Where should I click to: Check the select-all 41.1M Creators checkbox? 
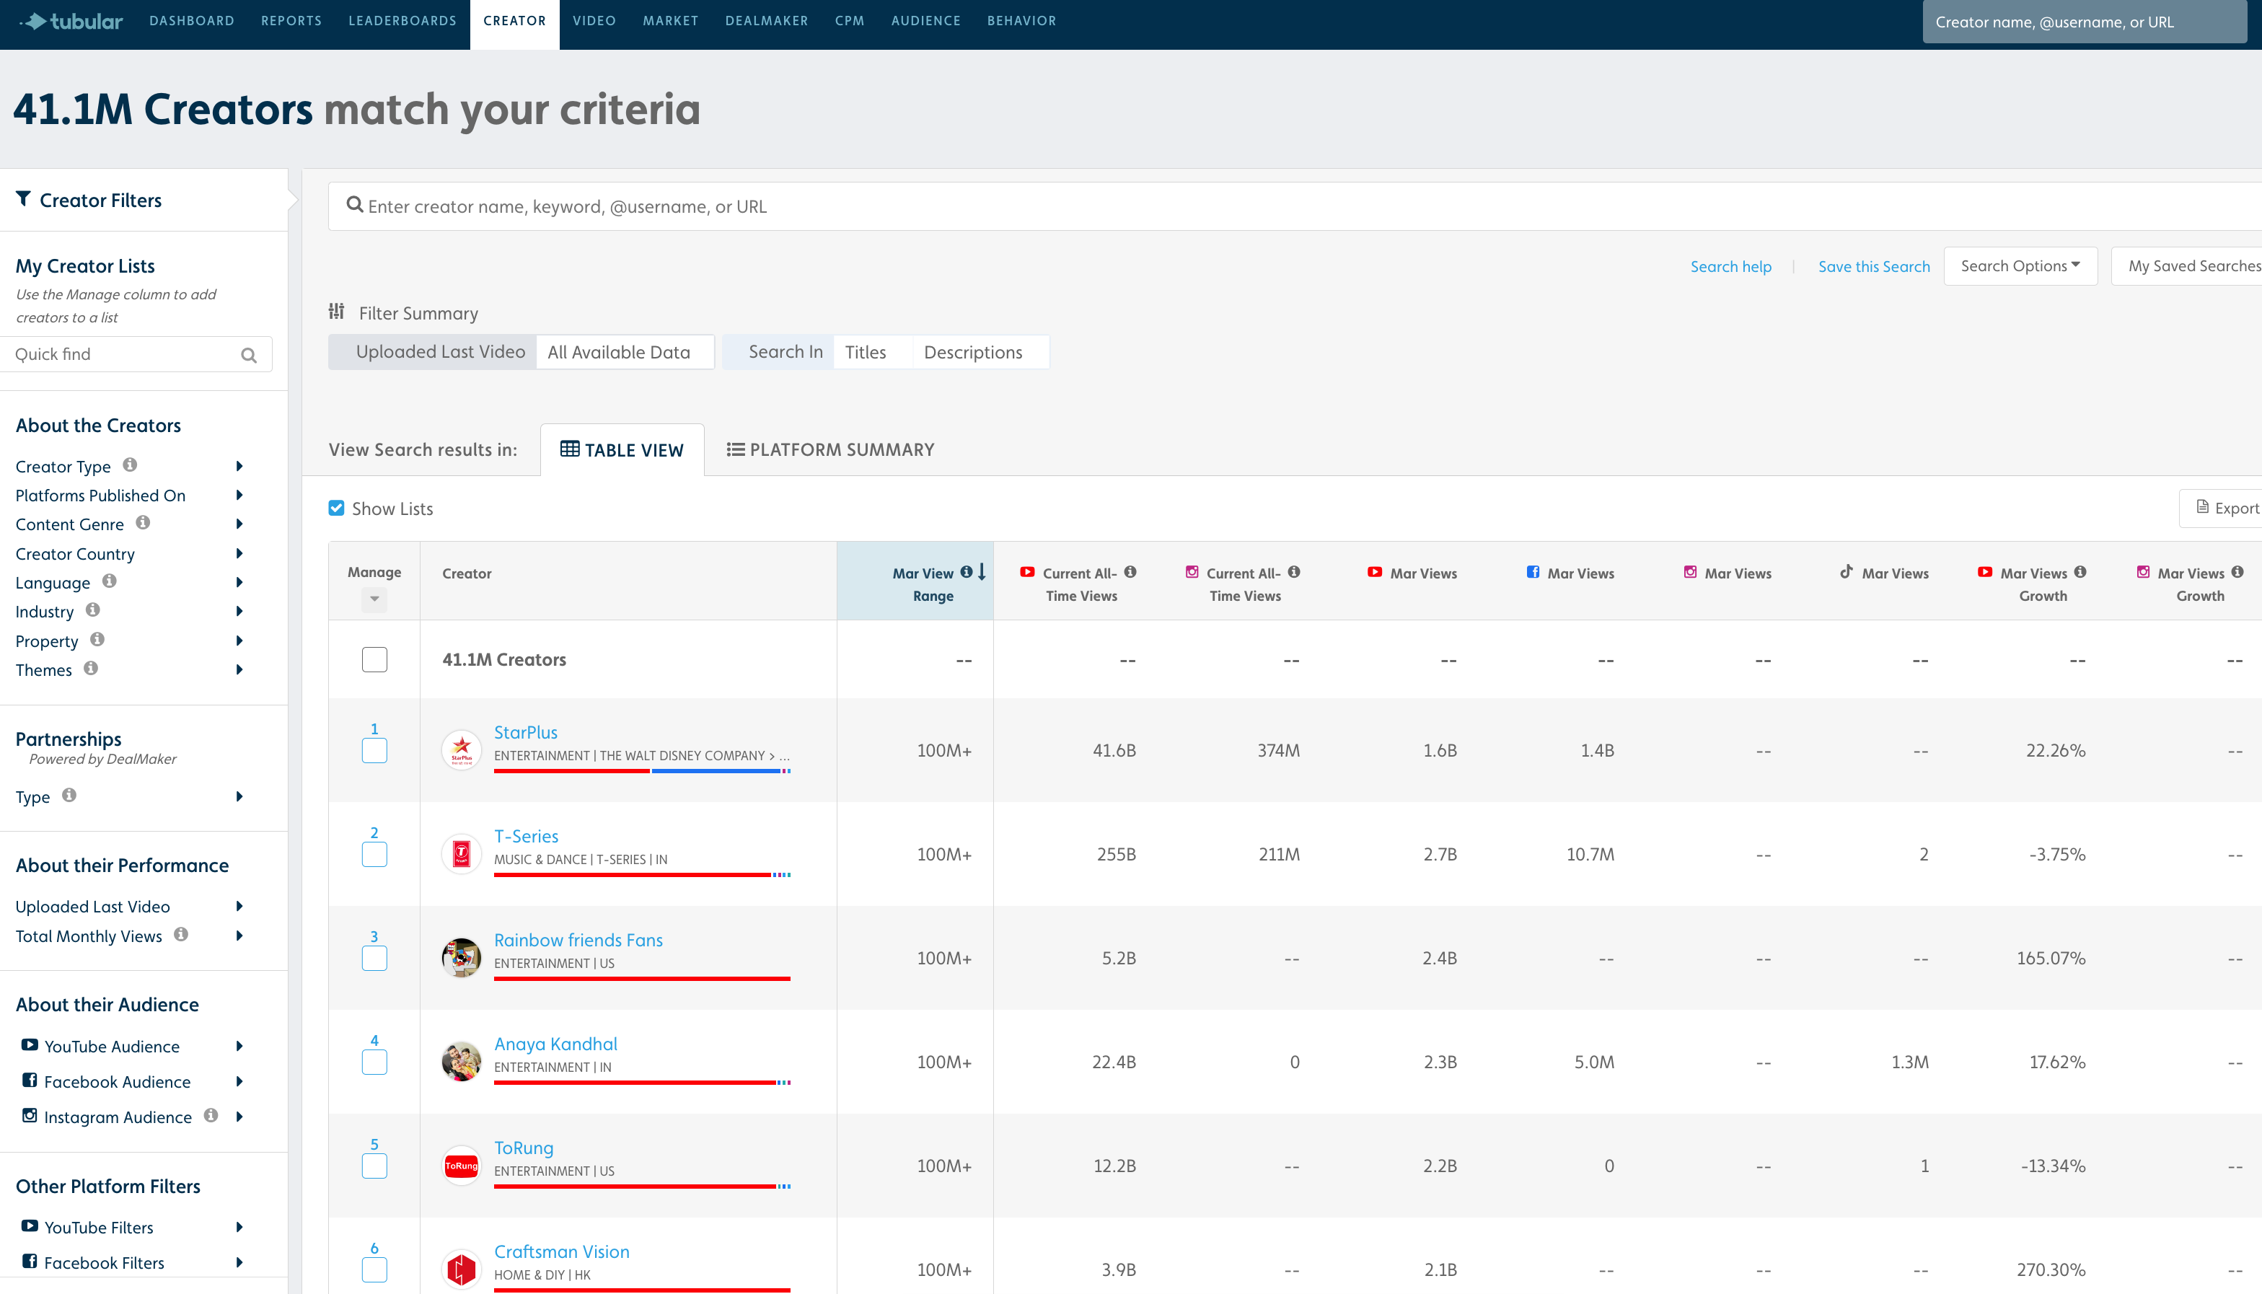(374, 659)
